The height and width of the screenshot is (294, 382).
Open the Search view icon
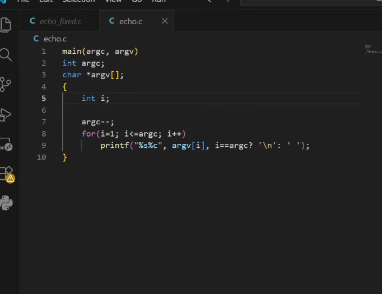coord(6,54)
